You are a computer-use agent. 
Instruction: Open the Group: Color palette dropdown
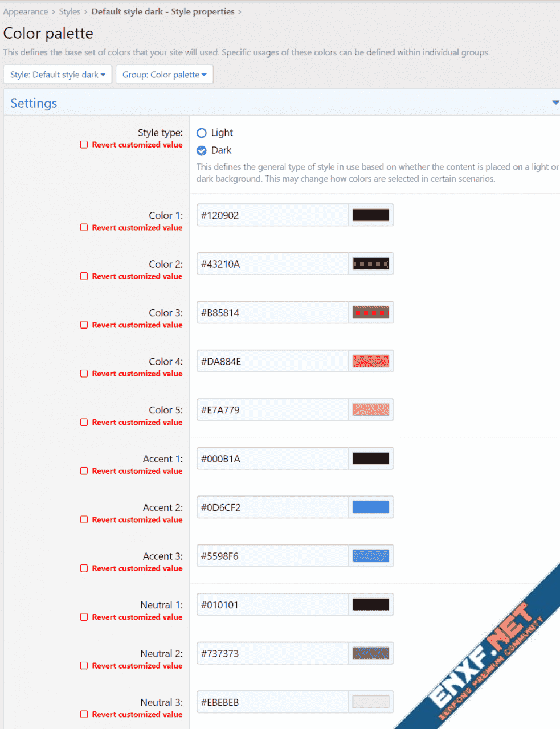(x=164, y=75)
